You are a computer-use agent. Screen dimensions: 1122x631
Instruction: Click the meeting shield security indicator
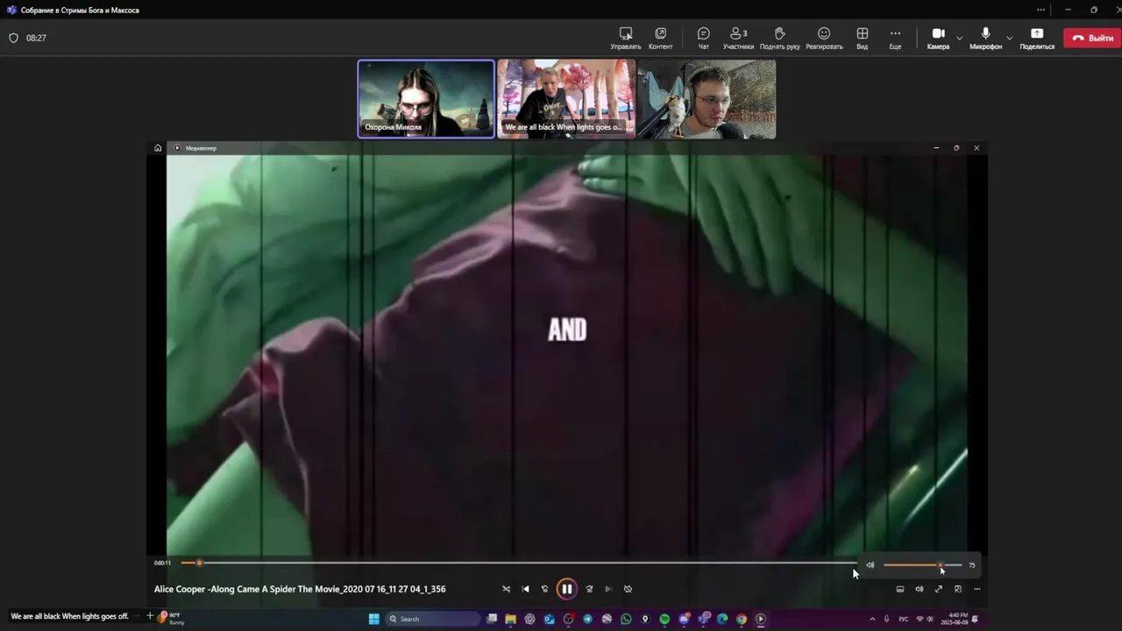(13, 38)
